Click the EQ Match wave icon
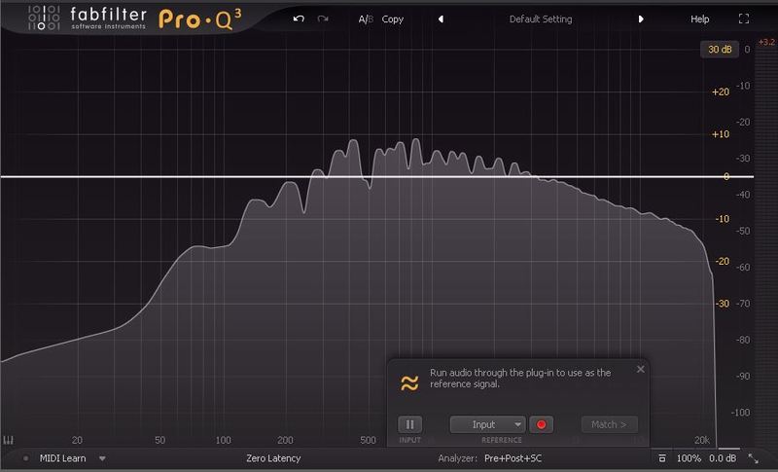Image resolution: width=778 pixels, height=472 pixels. point(409,383)
